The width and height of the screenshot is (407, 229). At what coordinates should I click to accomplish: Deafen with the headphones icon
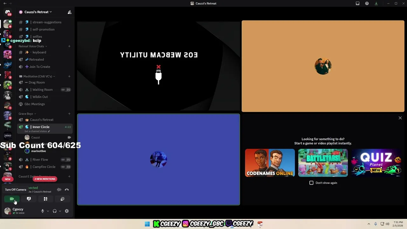tap(55, 211)
